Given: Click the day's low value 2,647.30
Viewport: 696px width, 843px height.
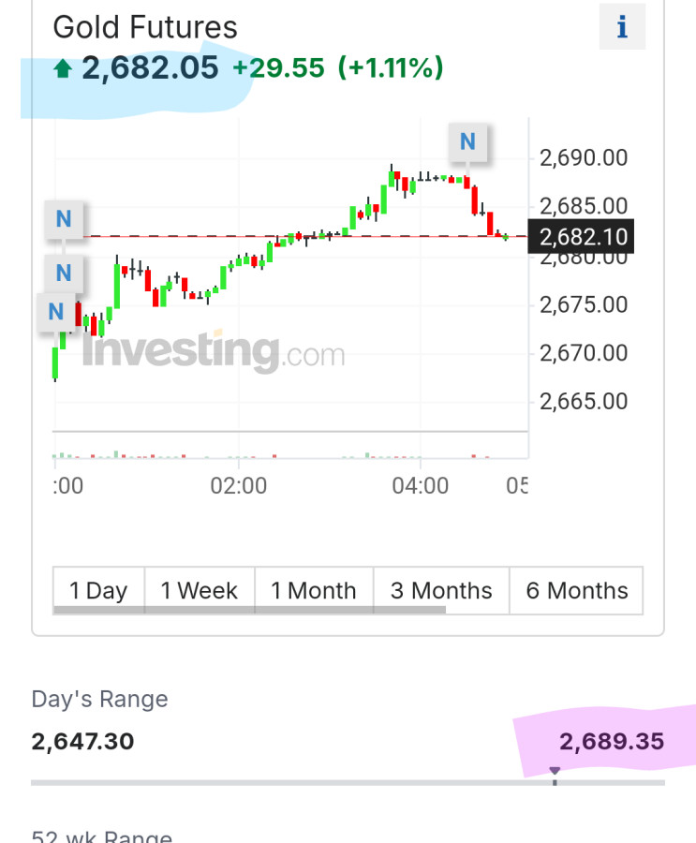Looking at the screenshot, I should [82, 742].
